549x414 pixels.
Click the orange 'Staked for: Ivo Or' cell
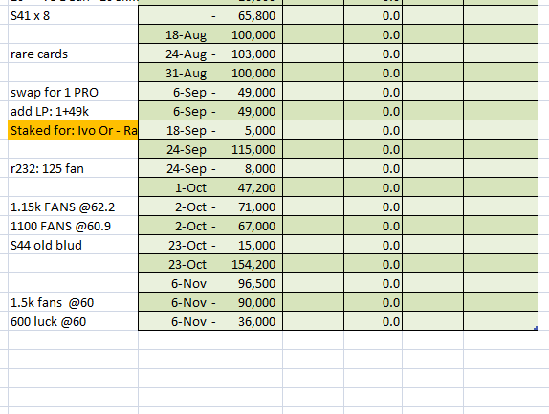tap(73, 130)
